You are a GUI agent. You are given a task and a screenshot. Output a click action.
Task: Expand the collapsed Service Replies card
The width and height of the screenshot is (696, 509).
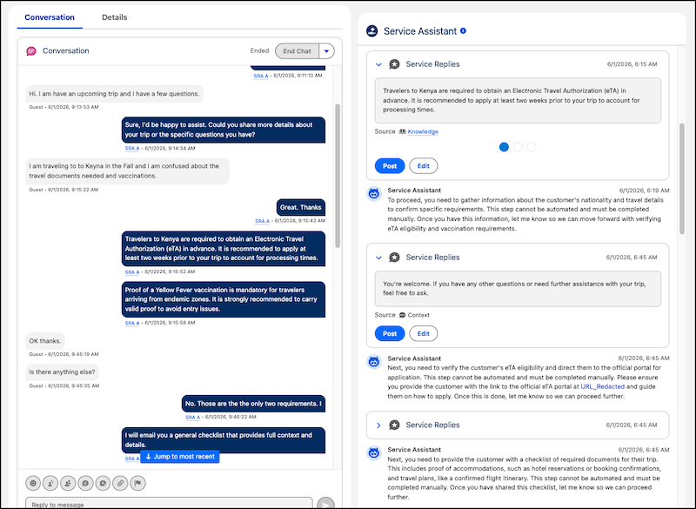click(378, 425)
